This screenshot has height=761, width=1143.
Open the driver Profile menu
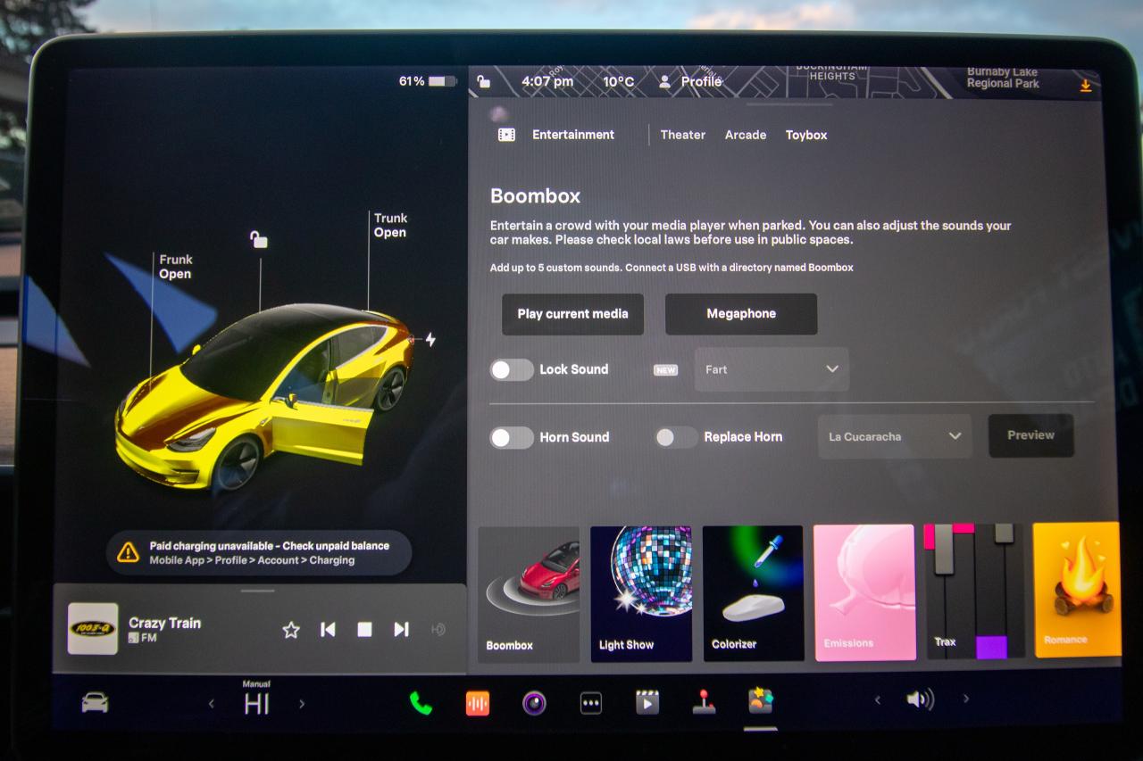pyautogui.click(x=690, y=82)
